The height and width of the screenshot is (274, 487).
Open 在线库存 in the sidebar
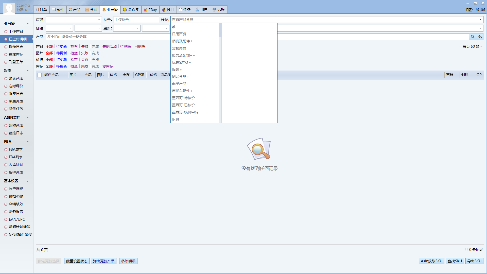pyautogui.click(x=16, y=54)
